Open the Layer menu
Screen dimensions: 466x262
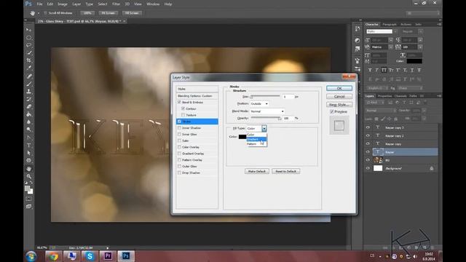[76, 4]
